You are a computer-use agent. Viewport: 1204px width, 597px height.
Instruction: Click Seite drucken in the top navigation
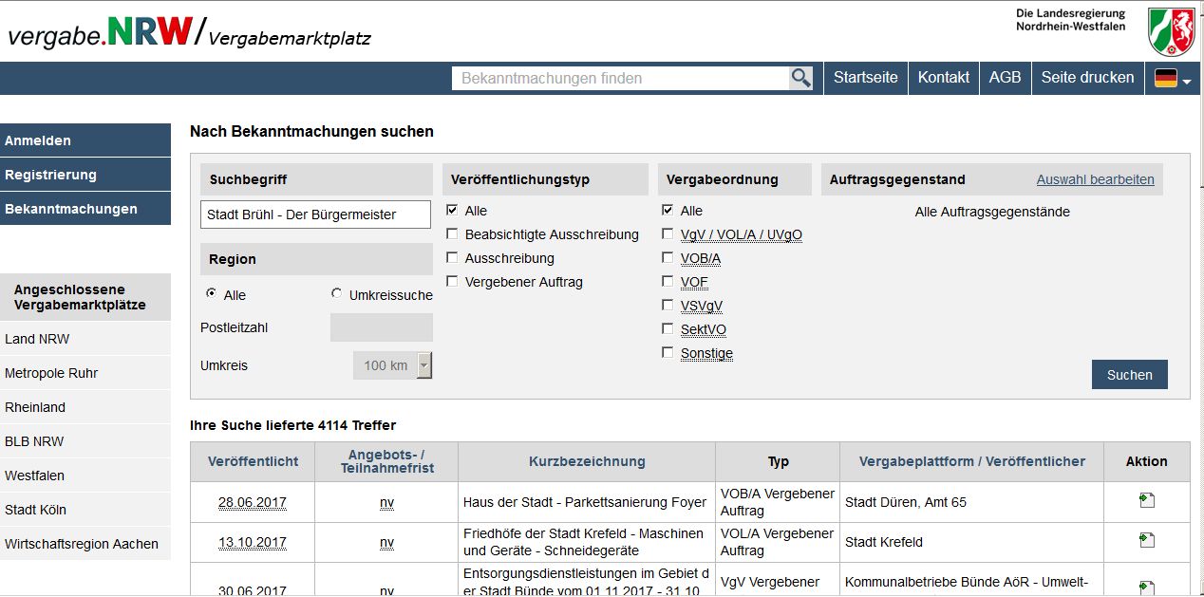(x=1087, y=78)
